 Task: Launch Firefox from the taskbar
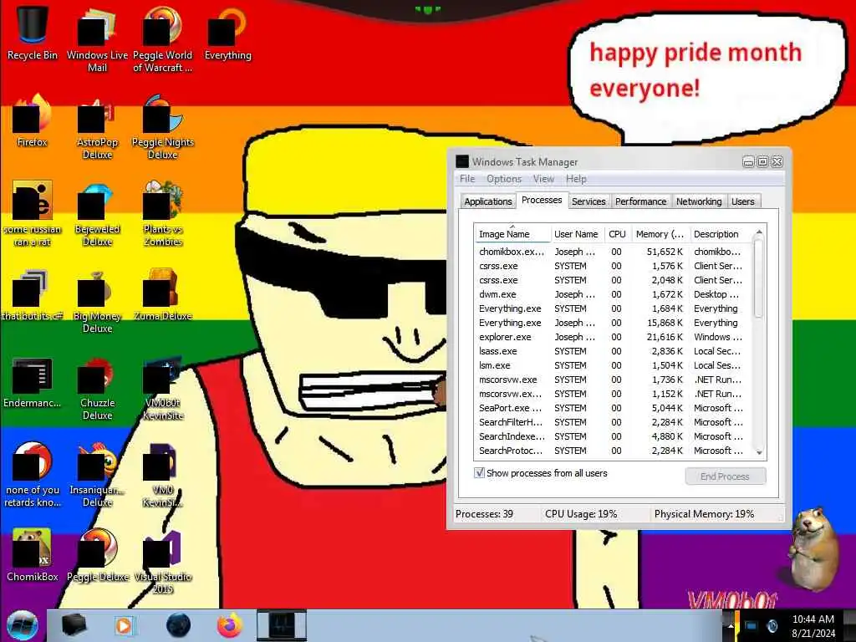click(230, 625)
